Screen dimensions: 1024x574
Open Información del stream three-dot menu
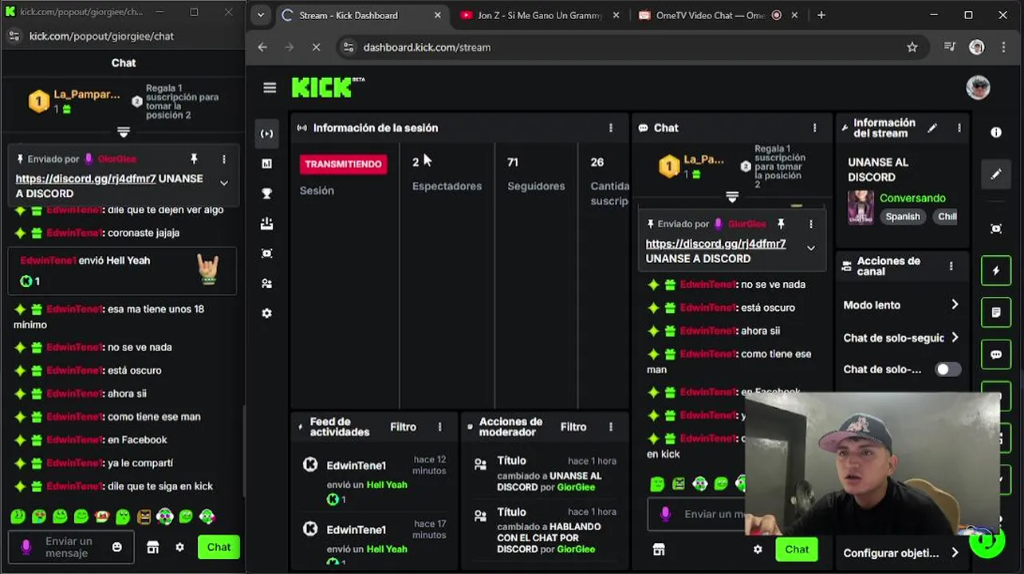click(x=959, y=128)
